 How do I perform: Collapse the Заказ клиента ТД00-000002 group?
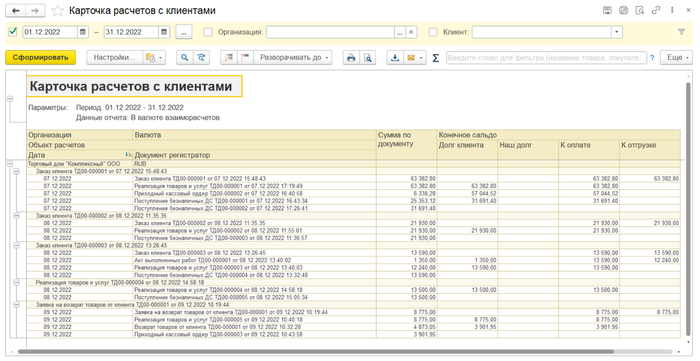pyautogui.click(x=17, y=216)
